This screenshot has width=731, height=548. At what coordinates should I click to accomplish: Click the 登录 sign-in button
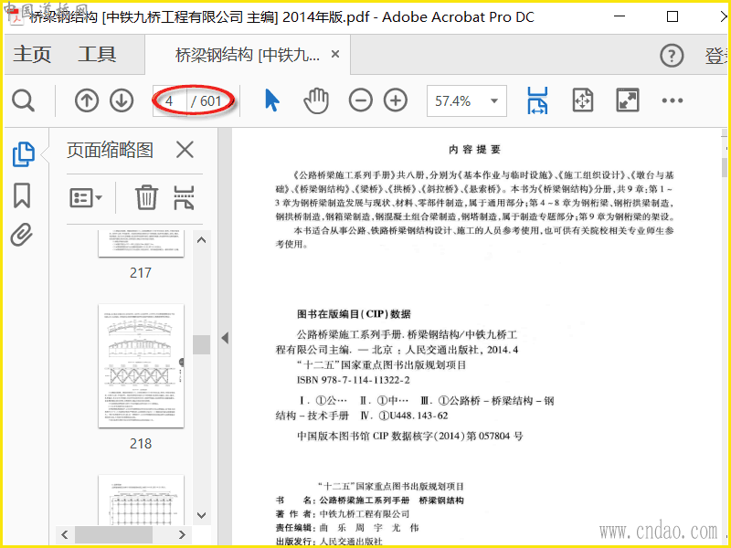[x=716, y=56]
